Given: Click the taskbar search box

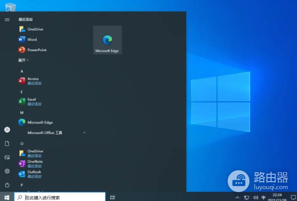Looking at the screenshot, I should pos(60,197).
